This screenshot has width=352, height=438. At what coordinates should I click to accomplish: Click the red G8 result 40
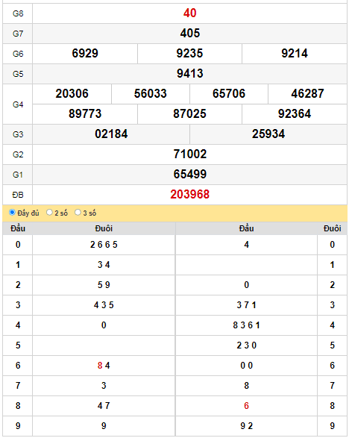[190, 13]
